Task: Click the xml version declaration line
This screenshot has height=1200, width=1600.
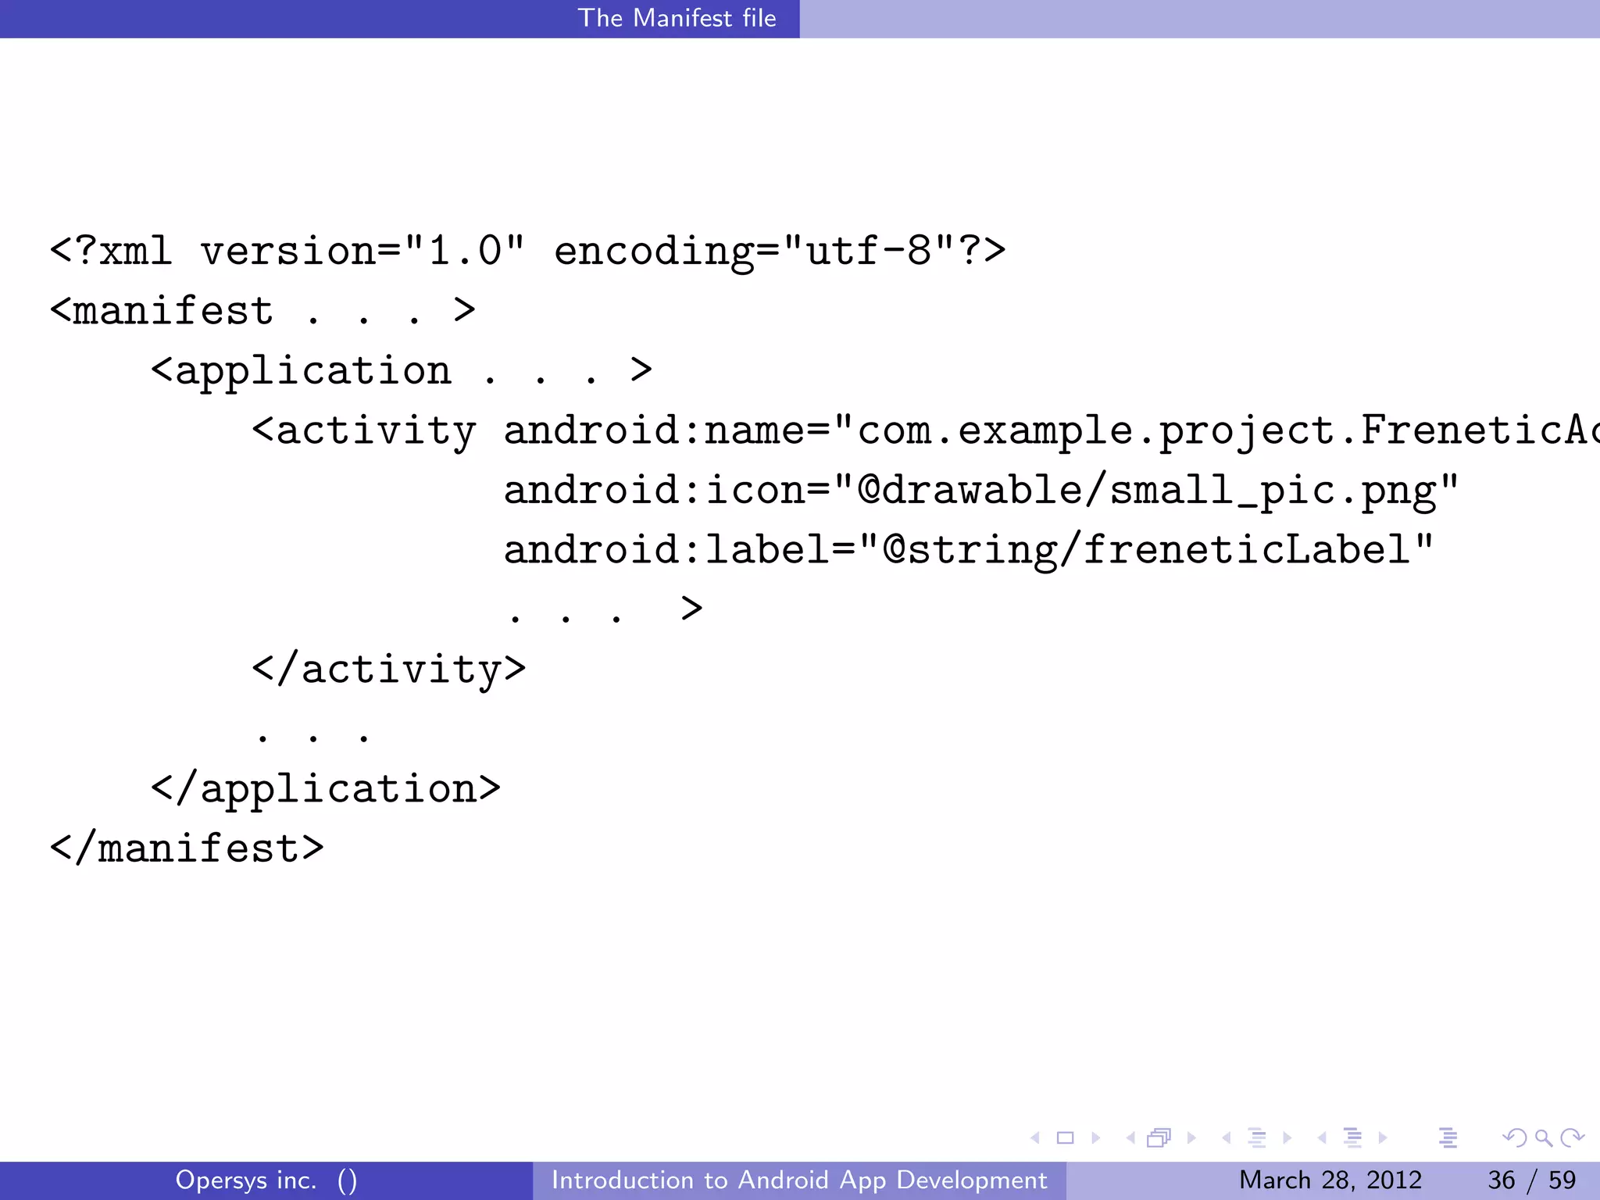Action: (x=527, y=252)
